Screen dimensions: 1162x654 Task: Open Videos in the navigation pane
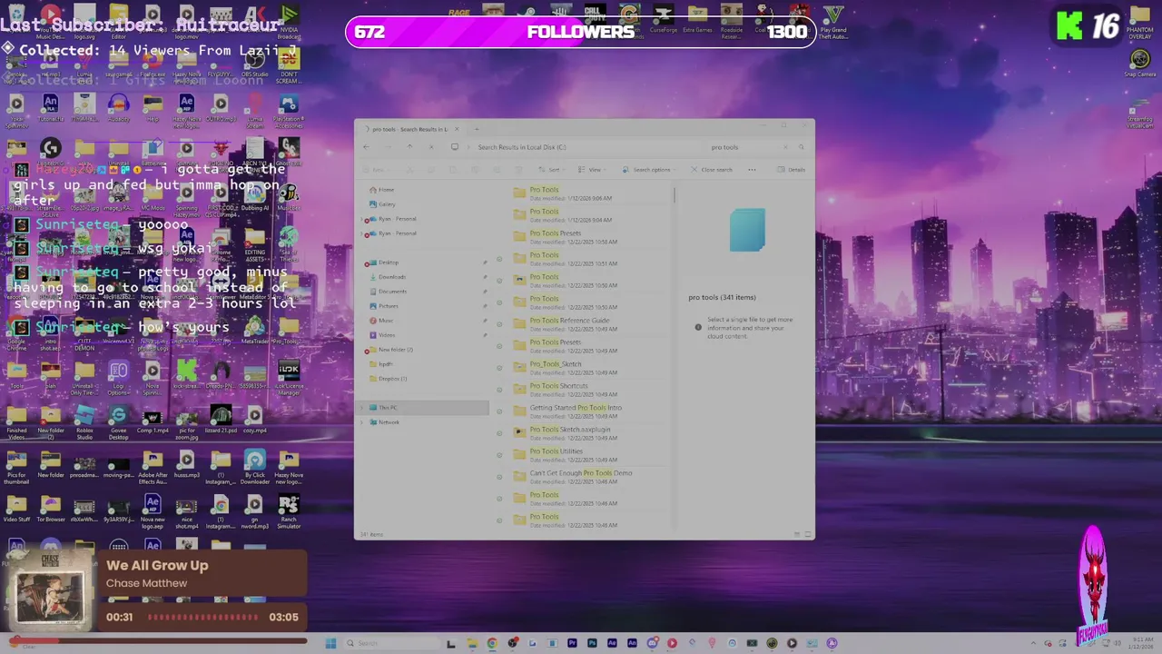coord(382,335)
